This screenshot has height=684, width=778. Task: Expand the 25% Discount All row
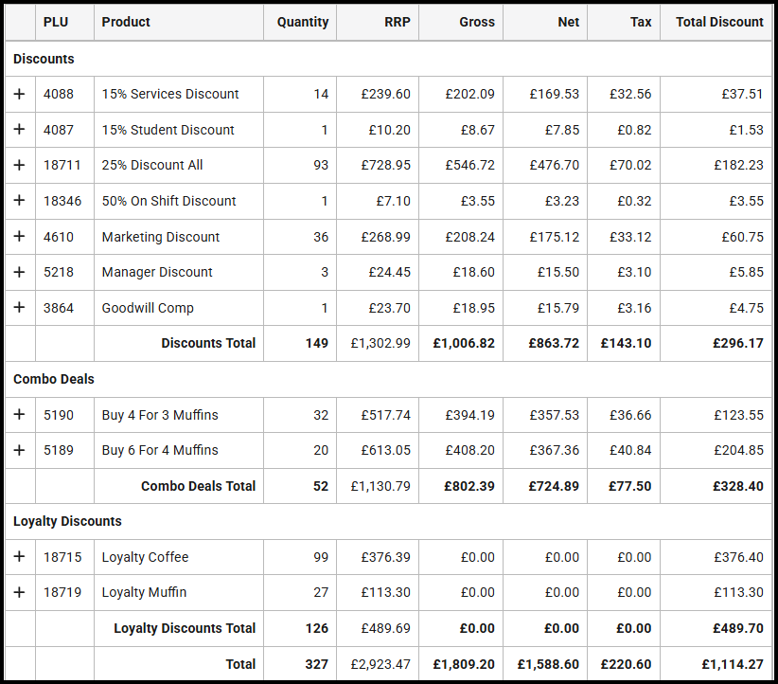tap(19, 165)
